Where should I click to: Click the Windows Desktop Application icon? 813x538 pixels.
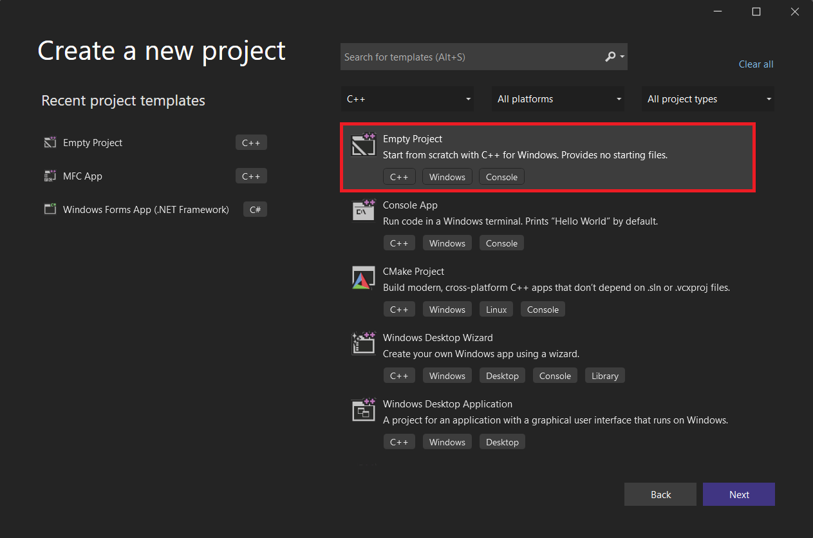pyautogui.click(x=363, y=410)
